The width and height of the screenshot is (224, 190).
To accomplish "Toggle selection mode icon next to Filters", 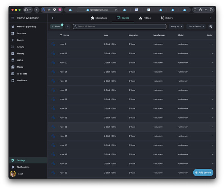I will [x=68, y=27].
